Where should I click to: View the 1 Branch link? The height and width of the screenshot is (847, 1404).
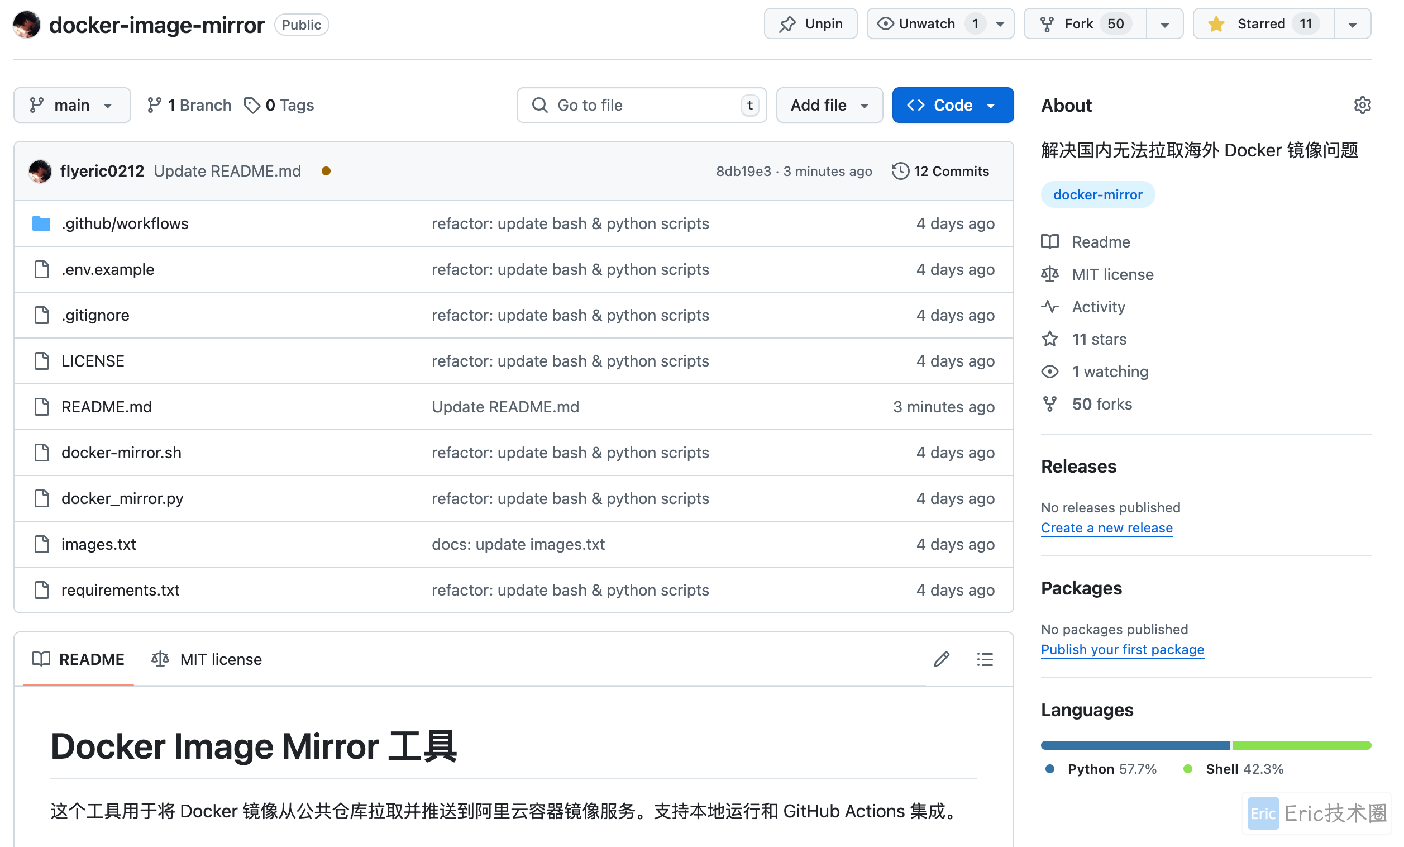(x=189, y=105)
